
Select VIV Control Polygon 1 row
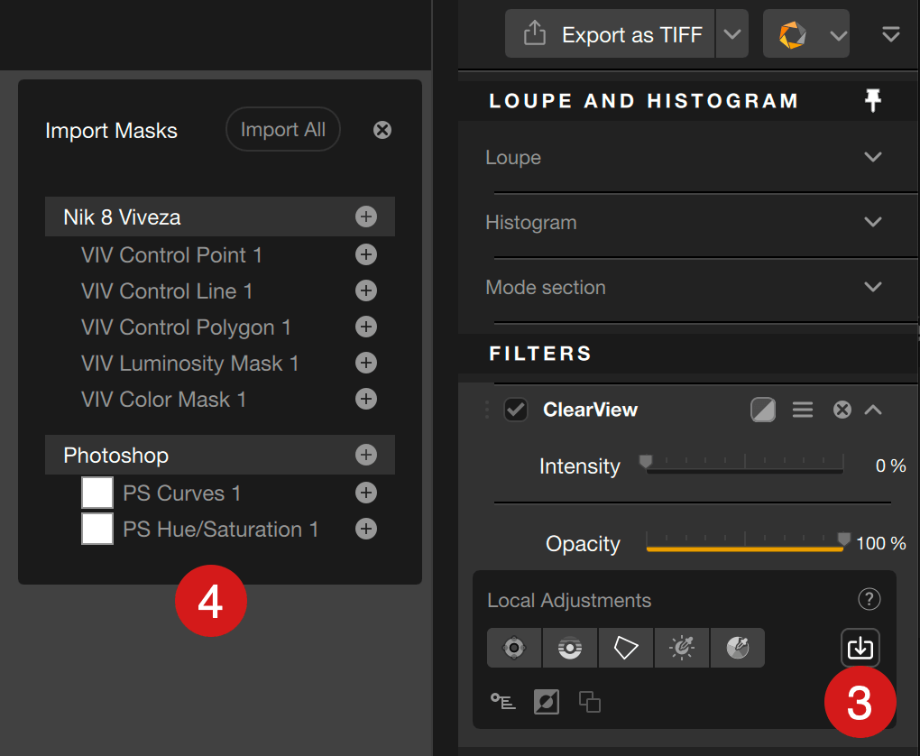pos(220,327)
